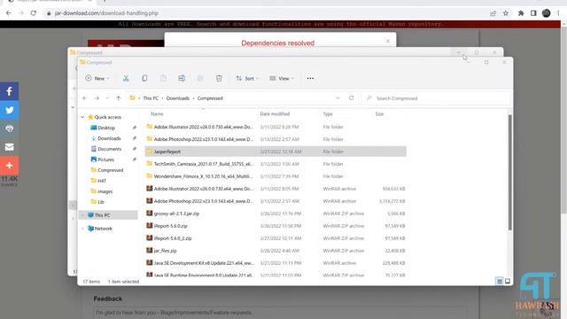567x319 pixels.
Task: Expand the This PC tree node
Action: tap(82, 214)
